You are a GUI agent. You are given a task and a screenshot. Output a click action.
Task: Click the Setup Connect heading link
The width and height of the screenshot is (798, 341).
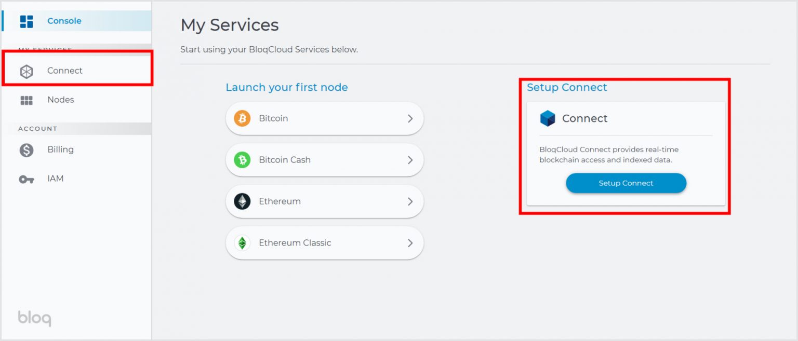567,87
